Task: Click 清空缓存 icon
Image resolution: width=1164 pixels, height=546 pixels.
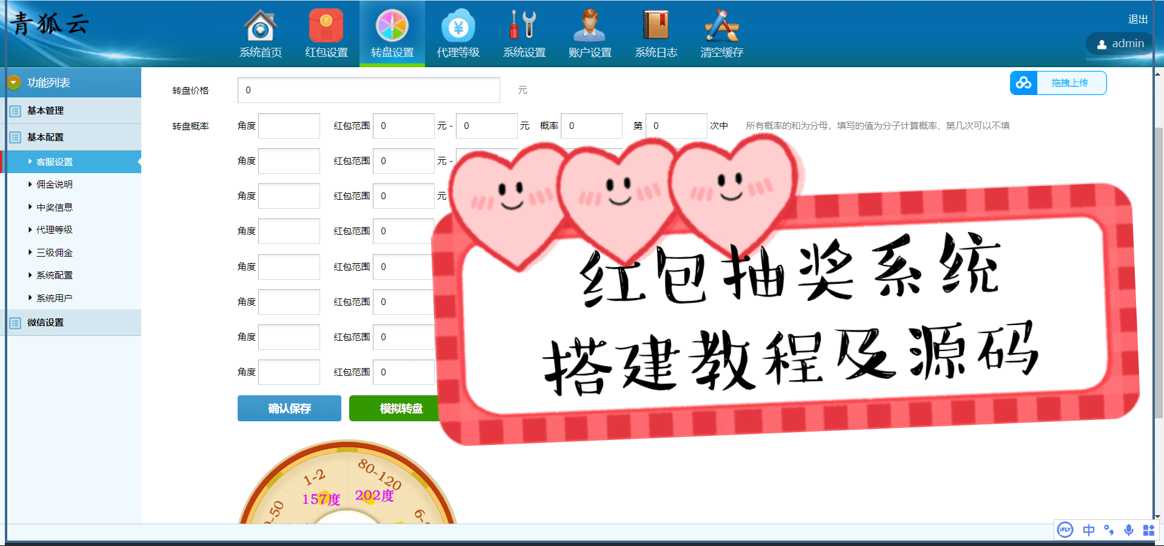Action: (721, 25)
